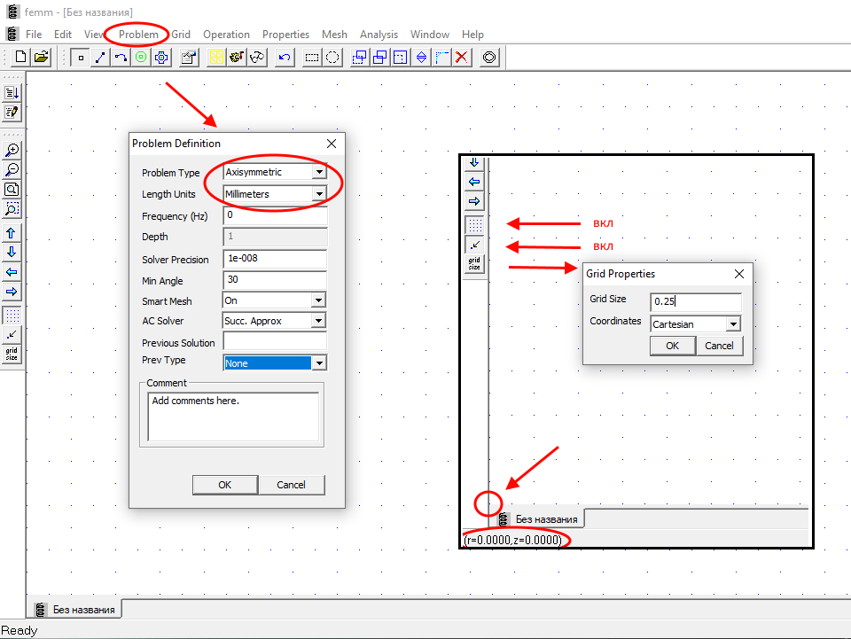Screen dimensions: 851x639
Task: Expand the Problem Type dropdown
Action: point(320,172)
